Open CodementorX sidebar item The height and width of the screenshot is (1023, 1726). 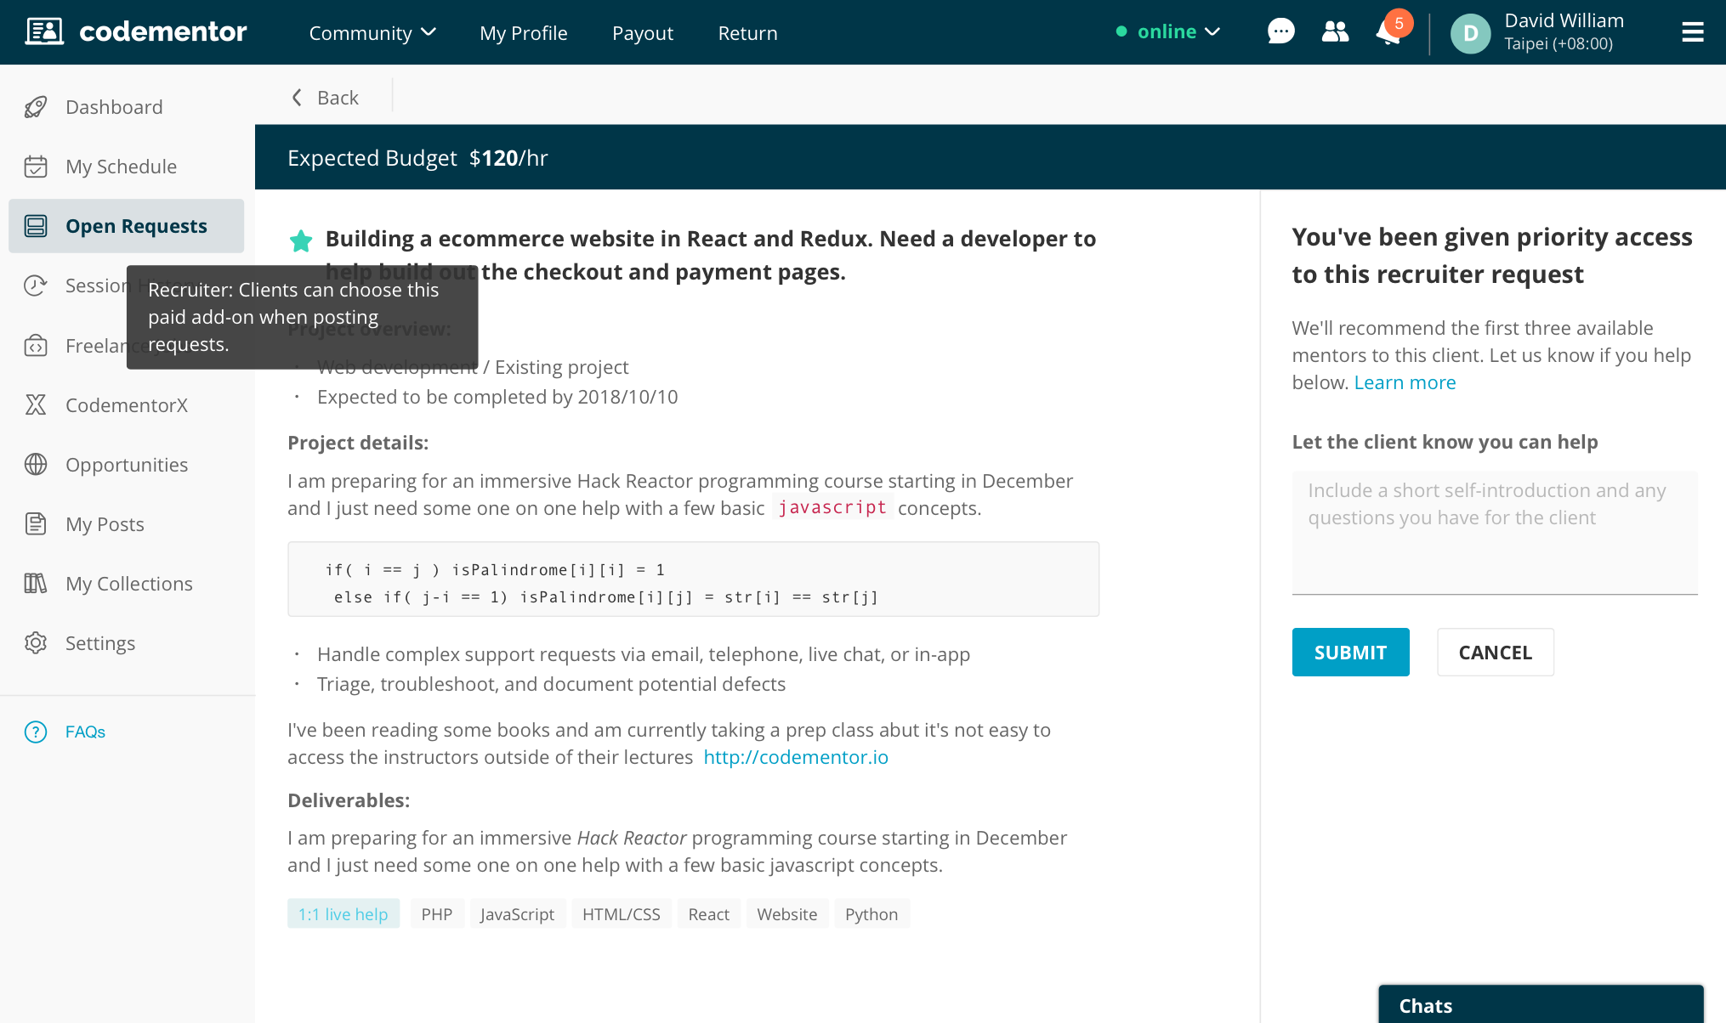126,405
